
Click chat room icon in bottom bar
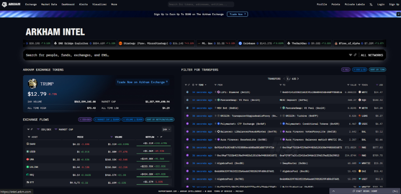[354, 191]
